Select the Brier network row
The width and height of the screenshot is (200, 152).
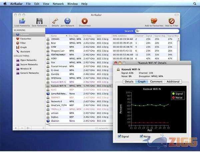pyautogui.click(x=111, y=43)
